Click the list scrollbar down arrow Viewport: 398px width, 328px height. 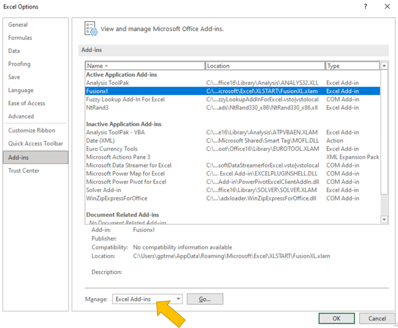pos(384,219)
